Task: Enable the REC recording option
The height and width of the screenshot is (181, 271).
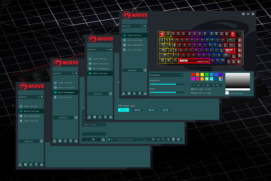Action: point(110,139)
